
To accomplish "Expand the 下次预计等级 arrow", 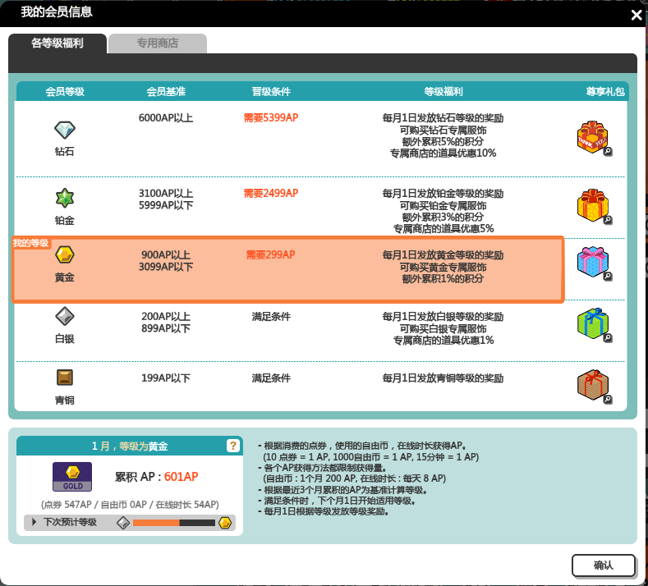I will (x=34, y=522).
